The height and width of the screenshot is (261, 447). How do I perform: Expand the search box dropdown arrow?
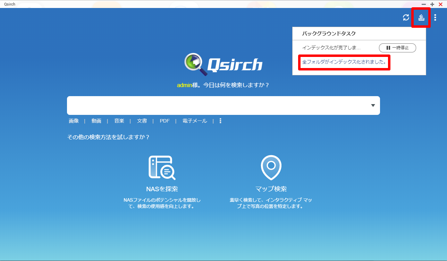pos(373,106)
